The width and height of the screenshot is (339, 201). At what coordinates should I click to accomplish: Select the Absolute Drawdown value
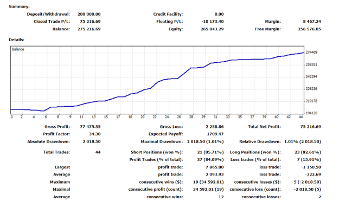[x=92, y=141]
